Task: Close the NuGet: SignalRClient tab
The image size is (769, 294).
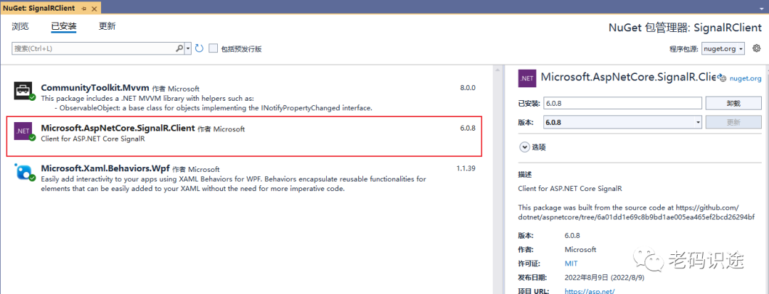Action: point(93,9)
